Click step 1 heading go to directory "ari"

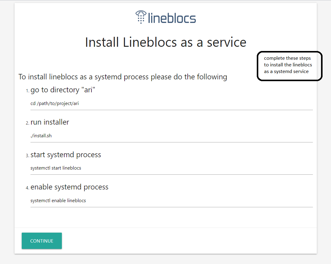click(63, 90)
